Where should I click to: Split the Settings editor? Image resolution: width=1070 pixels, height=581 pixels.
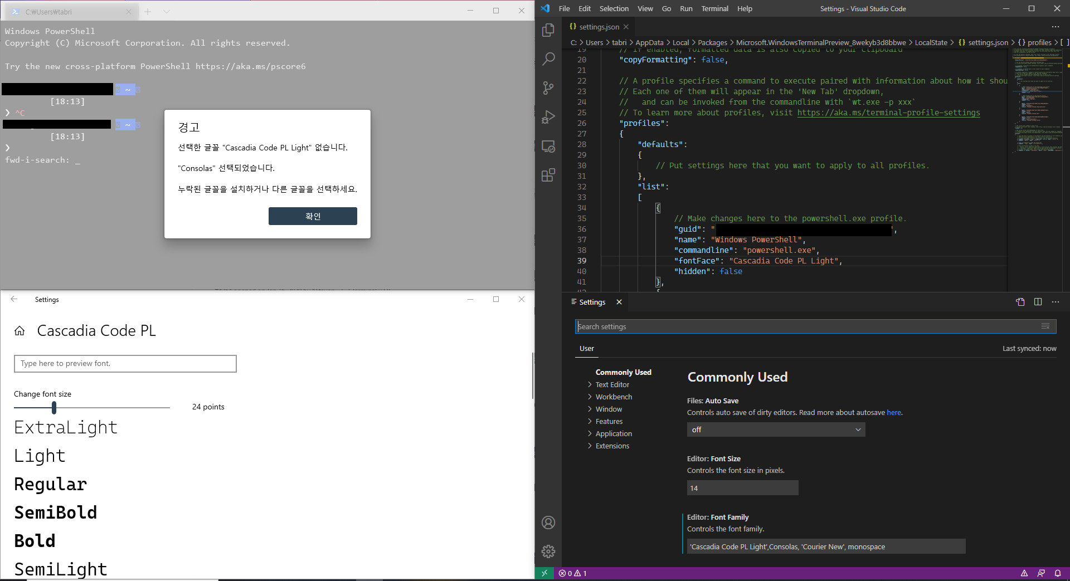(x=1038, y=302)
